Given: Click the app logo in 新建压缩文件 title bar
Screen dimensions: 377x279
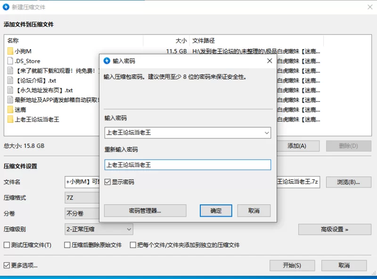Looking at the screenshot, I should click(x=6, y=7).
